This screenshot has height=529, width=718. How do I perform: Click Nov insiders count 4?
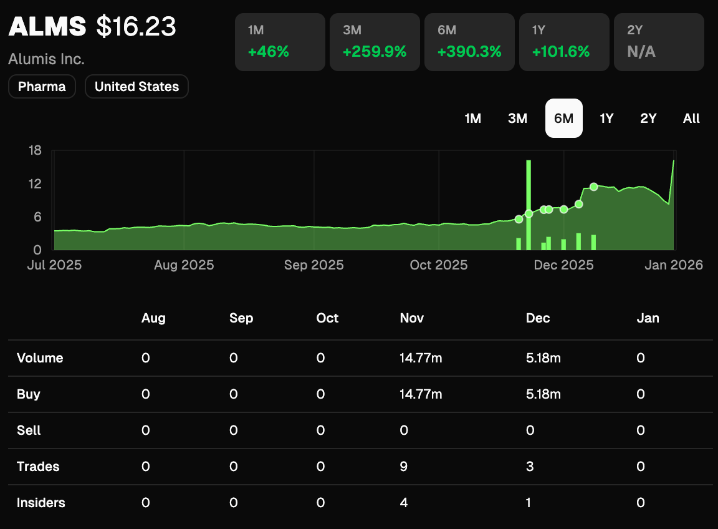click(403, 502)
